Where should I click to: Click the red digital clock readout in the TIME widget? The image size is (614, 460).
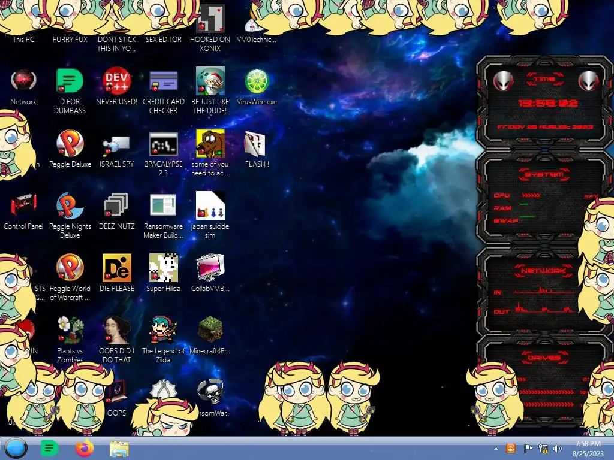tap(548, 103)
